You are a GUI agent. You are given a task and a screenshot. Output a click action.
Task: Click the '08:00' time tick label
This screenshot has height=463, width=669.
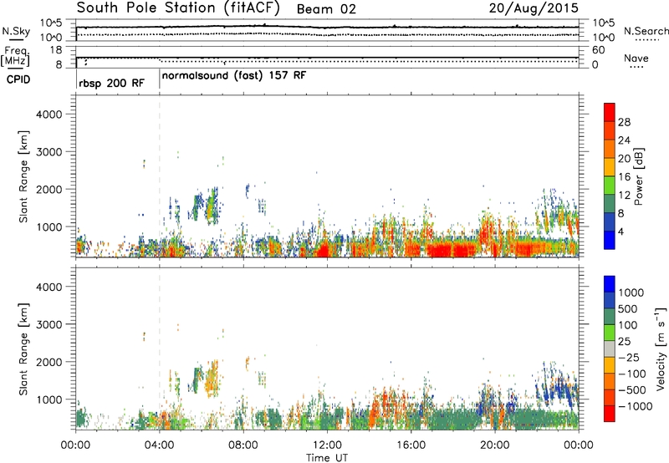coord(243,445)
